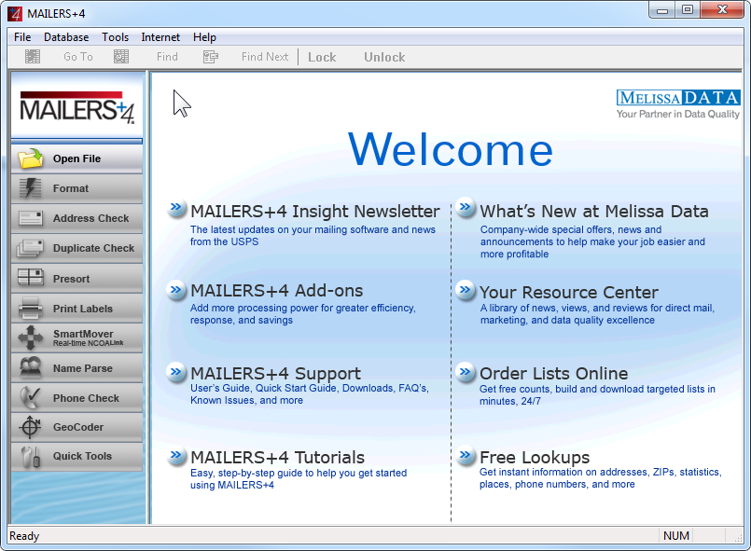The image size is (751, 551).
Task: Click the NUM status bar indicator
Action: (x=676, y=536)
